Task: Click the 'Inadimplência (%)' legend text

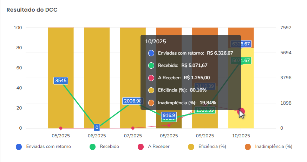Action: point(273,147)
